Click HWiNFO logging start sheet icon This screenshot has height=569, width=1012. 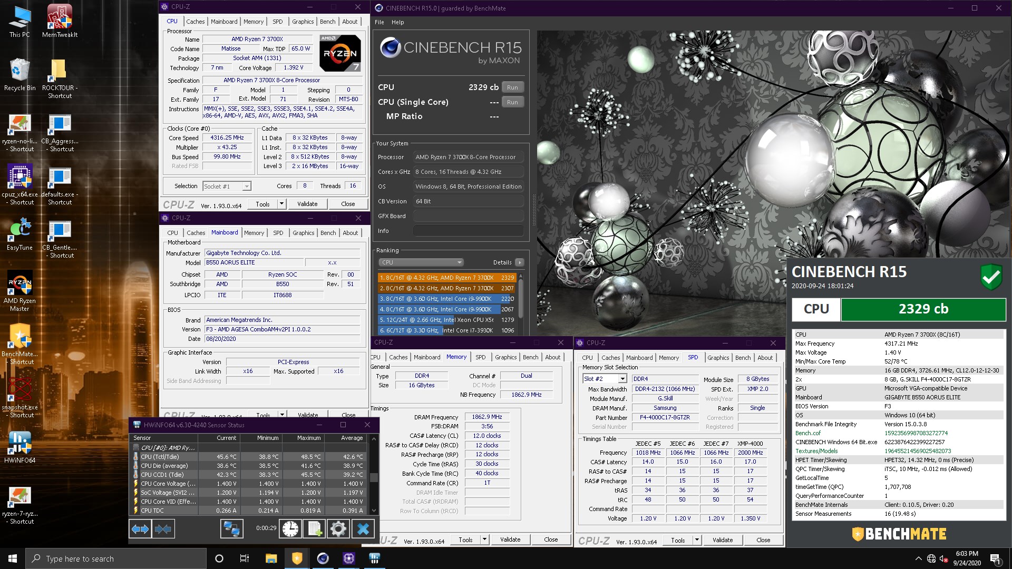[x=315, y=528]
